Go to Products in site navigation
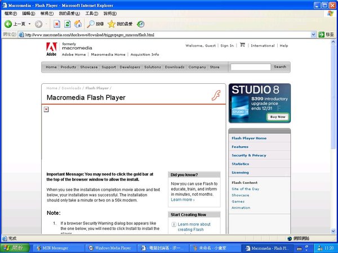Image resolution: width=338 pixels, height=253 pixels. (68, 67)
